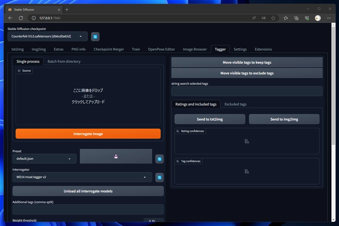The height and width of the screenshot is (226, 339).
Task: Click the Source image drop area
Action: point(88,96)
